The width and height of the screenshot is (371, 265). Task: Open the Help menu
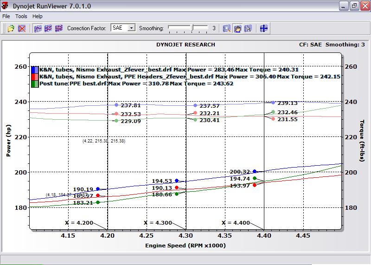[38, 16]
